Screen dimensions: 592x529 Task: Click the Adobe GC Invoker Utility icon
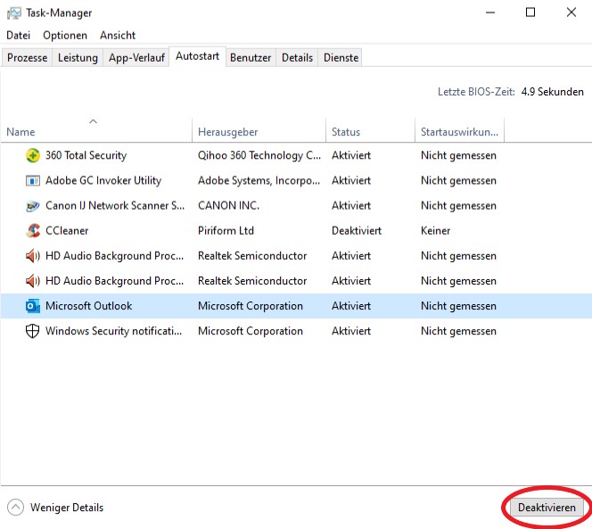(x=33, y=180)
